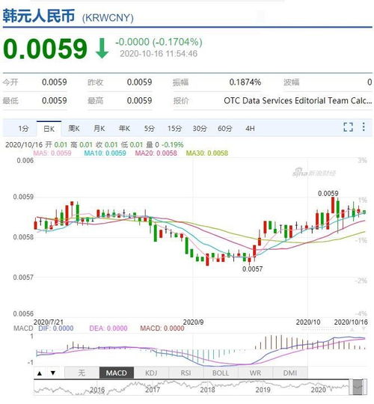The height and width of the screenshot is (404, 374).
Task: Select 无 to hide indicators
Action: pyautogui.click(x=82, y=373)
